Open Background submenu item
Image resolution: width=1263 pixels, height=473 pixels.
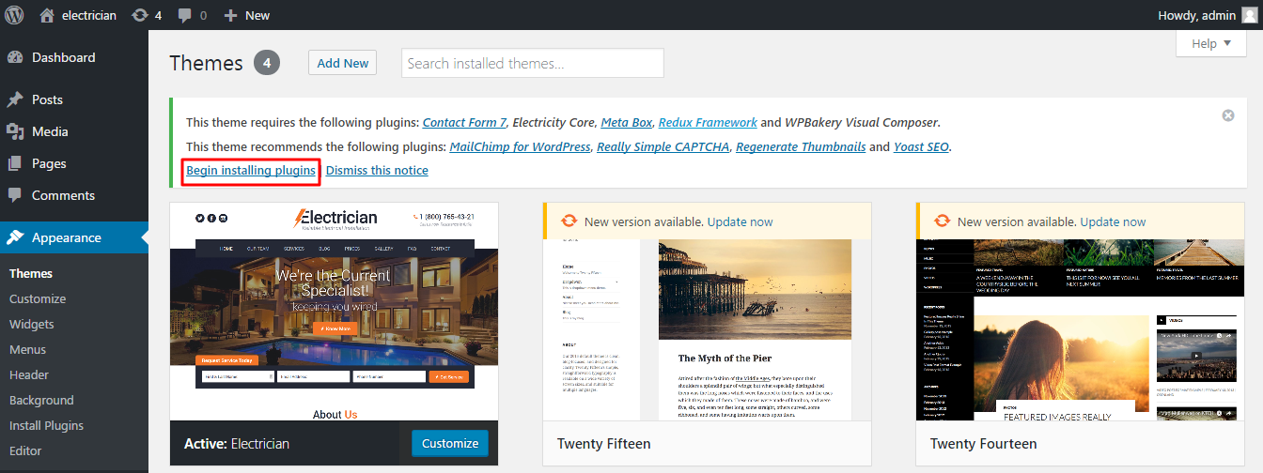click(41, 400)
